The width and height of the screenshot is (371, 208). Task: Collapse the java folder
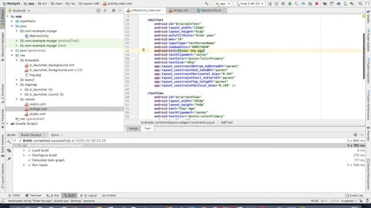pos(12,26)
